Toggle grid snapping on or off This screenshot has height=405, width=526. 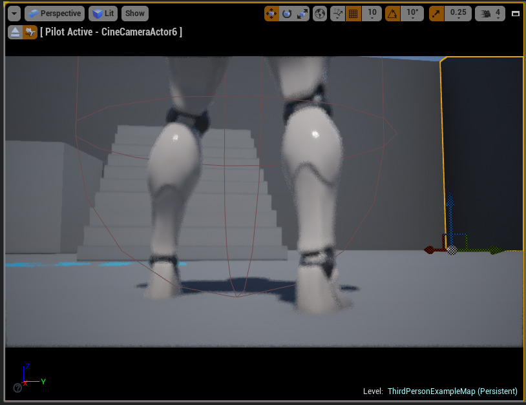pos(353,14)
